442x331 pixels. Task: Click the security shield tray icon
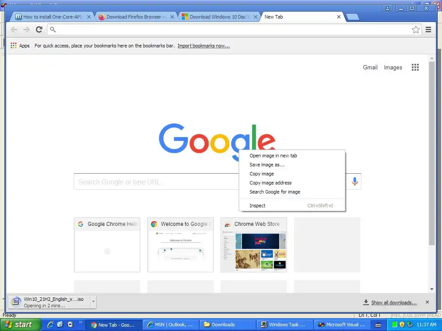pos(402,325)
